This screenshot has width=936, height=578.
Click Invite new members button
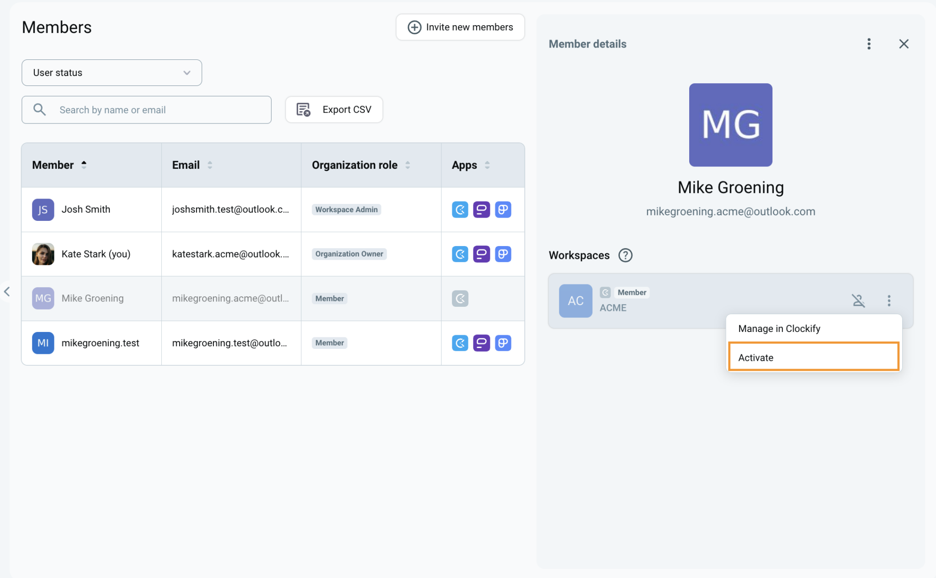click(460, 27)
